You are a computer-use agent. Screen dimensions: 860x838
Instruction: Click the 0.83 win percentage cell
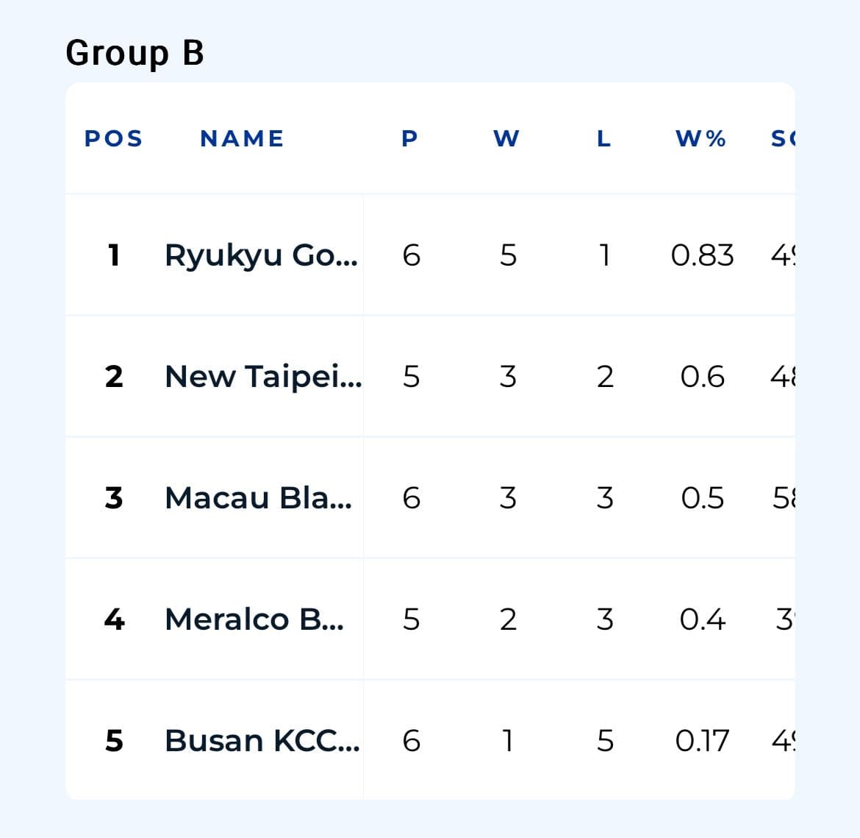click(x=702, y=255)
